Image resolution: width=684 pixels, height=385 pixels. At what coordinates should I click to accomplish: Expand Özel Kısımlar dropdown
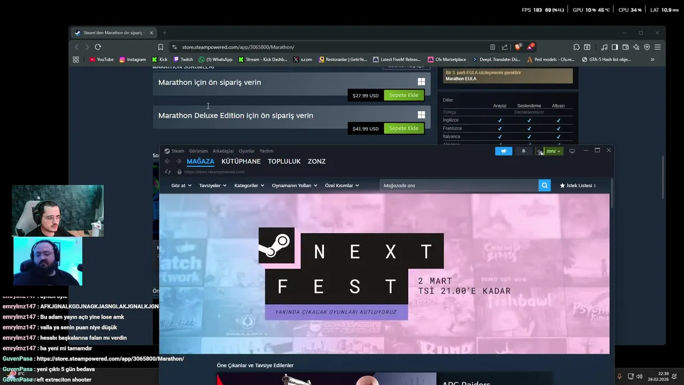point(342,186)
